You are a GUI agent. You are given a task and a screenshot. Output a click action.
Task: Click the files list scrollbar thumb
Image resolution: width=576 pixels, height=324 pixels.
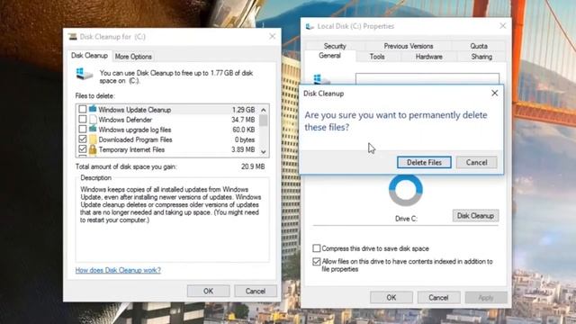point(264,121)
